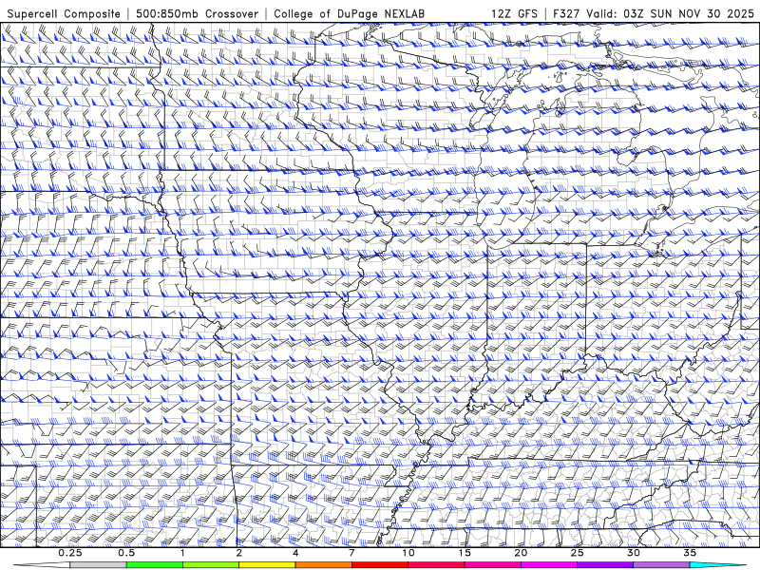Screen dimensions: 760x570
Task: Select the hot pink 15–20 color bar segment
Action: [x=492, y=565]
